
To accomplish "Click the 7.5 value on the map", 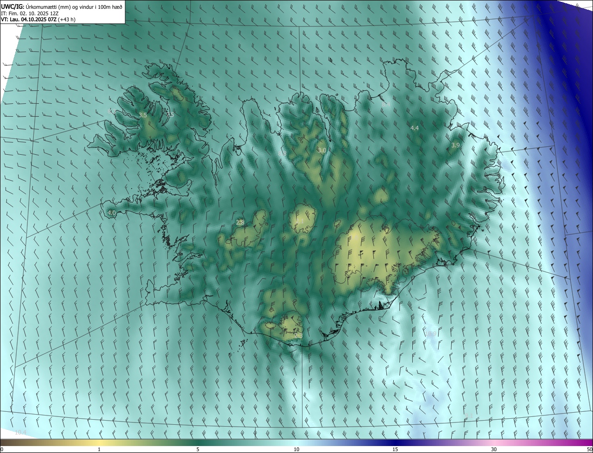I will pyautogui.click(x=170, y=114).
